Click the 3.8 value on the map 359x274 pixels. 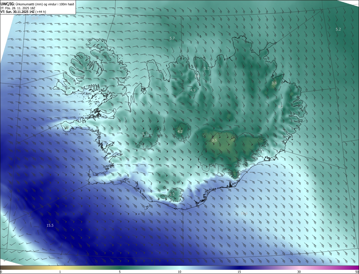274,83
